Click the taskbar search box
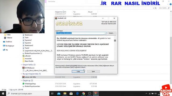The image size is (172, 96). pyautogui.click(x=28, y=94)
